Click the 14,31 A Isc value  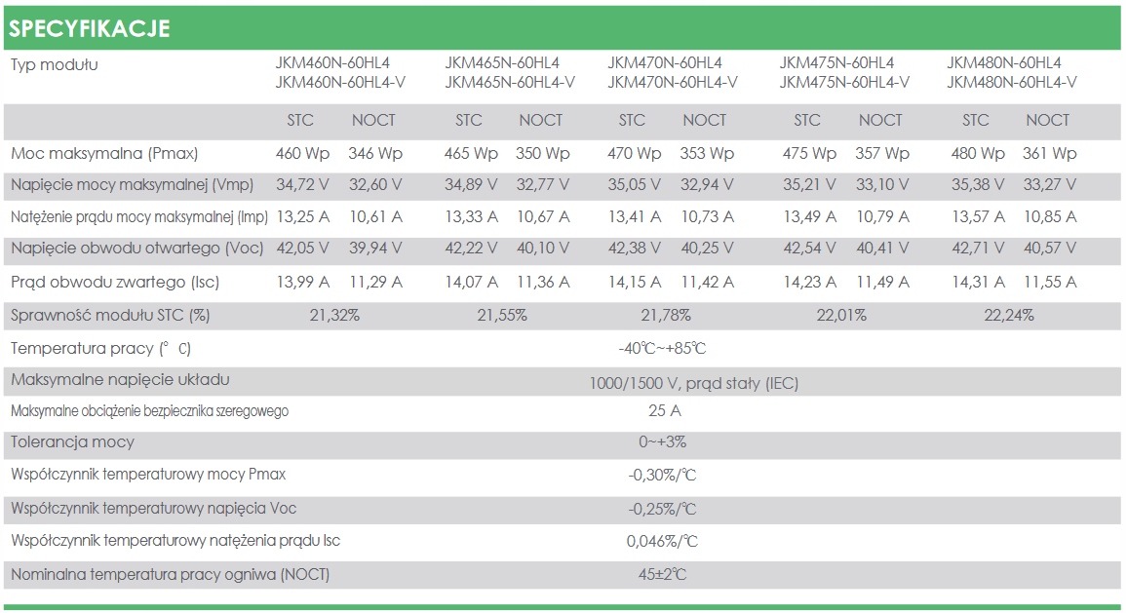[x=978, y=282]
